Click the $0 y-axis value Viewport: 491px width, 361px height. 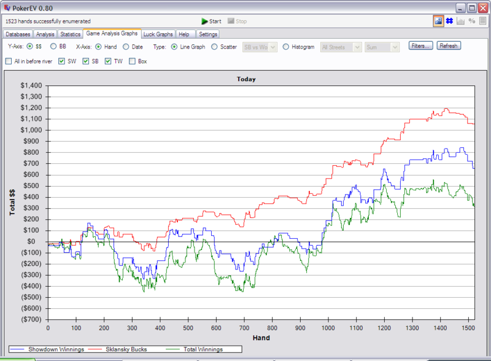(31, 241)
